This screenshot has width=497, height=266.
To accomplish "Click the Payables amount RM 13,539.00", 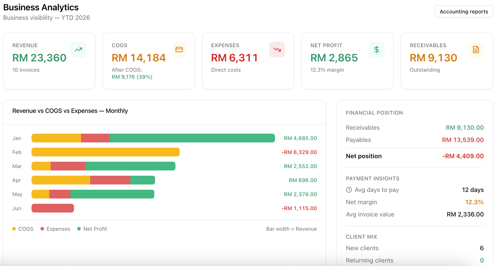I will point(463,140).
